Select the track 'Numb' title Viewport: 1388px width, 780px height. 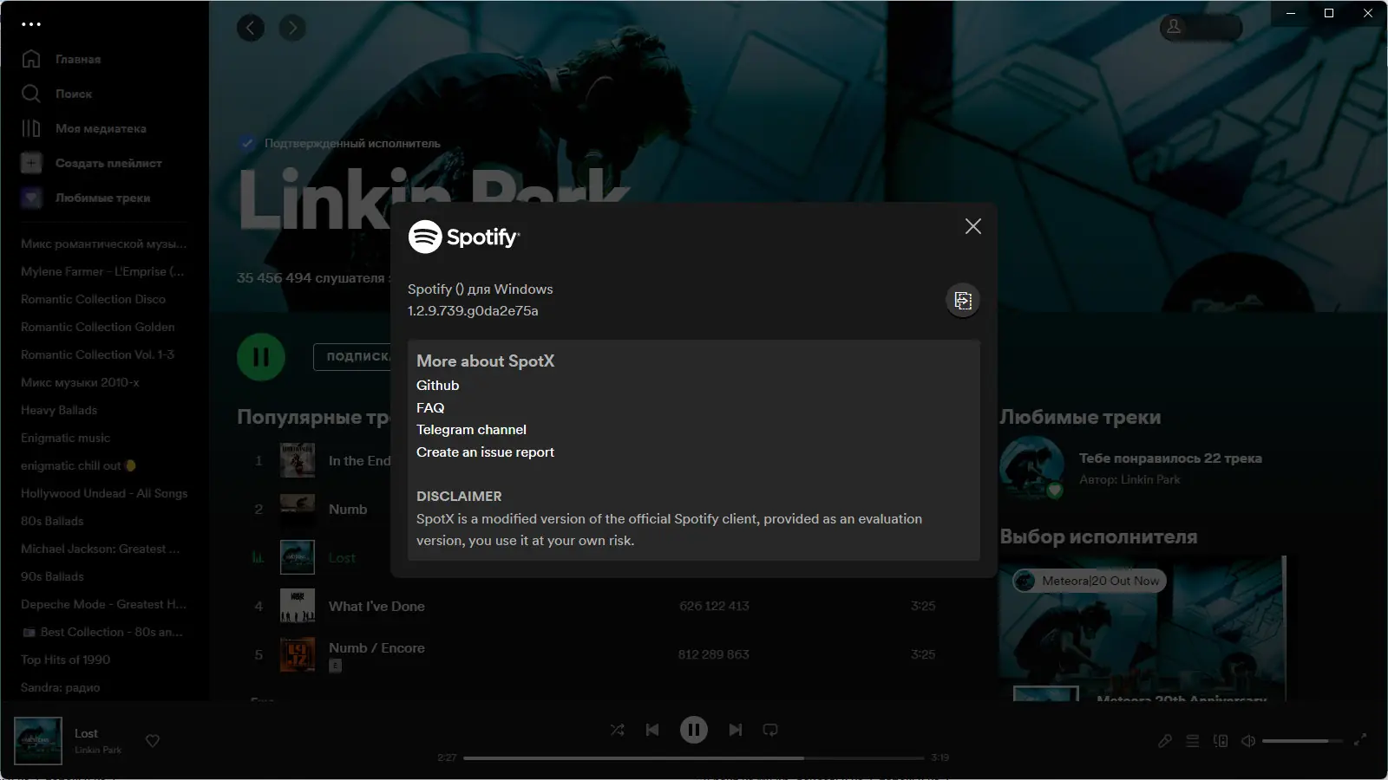tap(348, 510)
